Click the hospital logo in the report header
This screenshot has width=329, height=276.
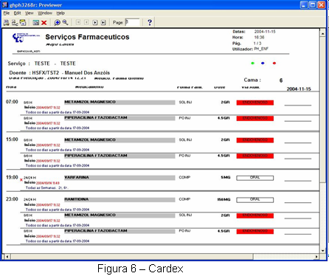(26, 38)
